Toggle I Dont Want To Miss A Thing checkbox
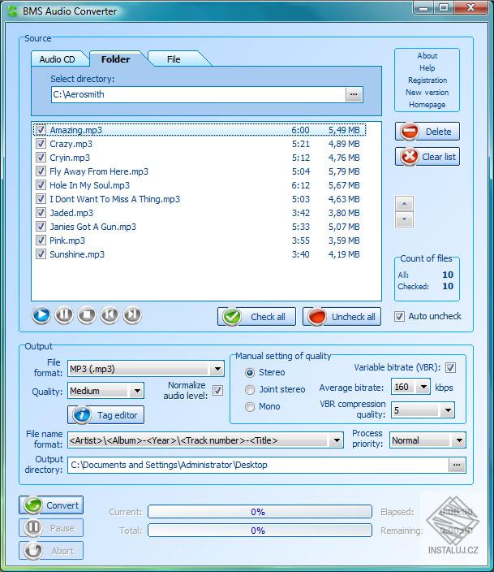 click(41, 199)
